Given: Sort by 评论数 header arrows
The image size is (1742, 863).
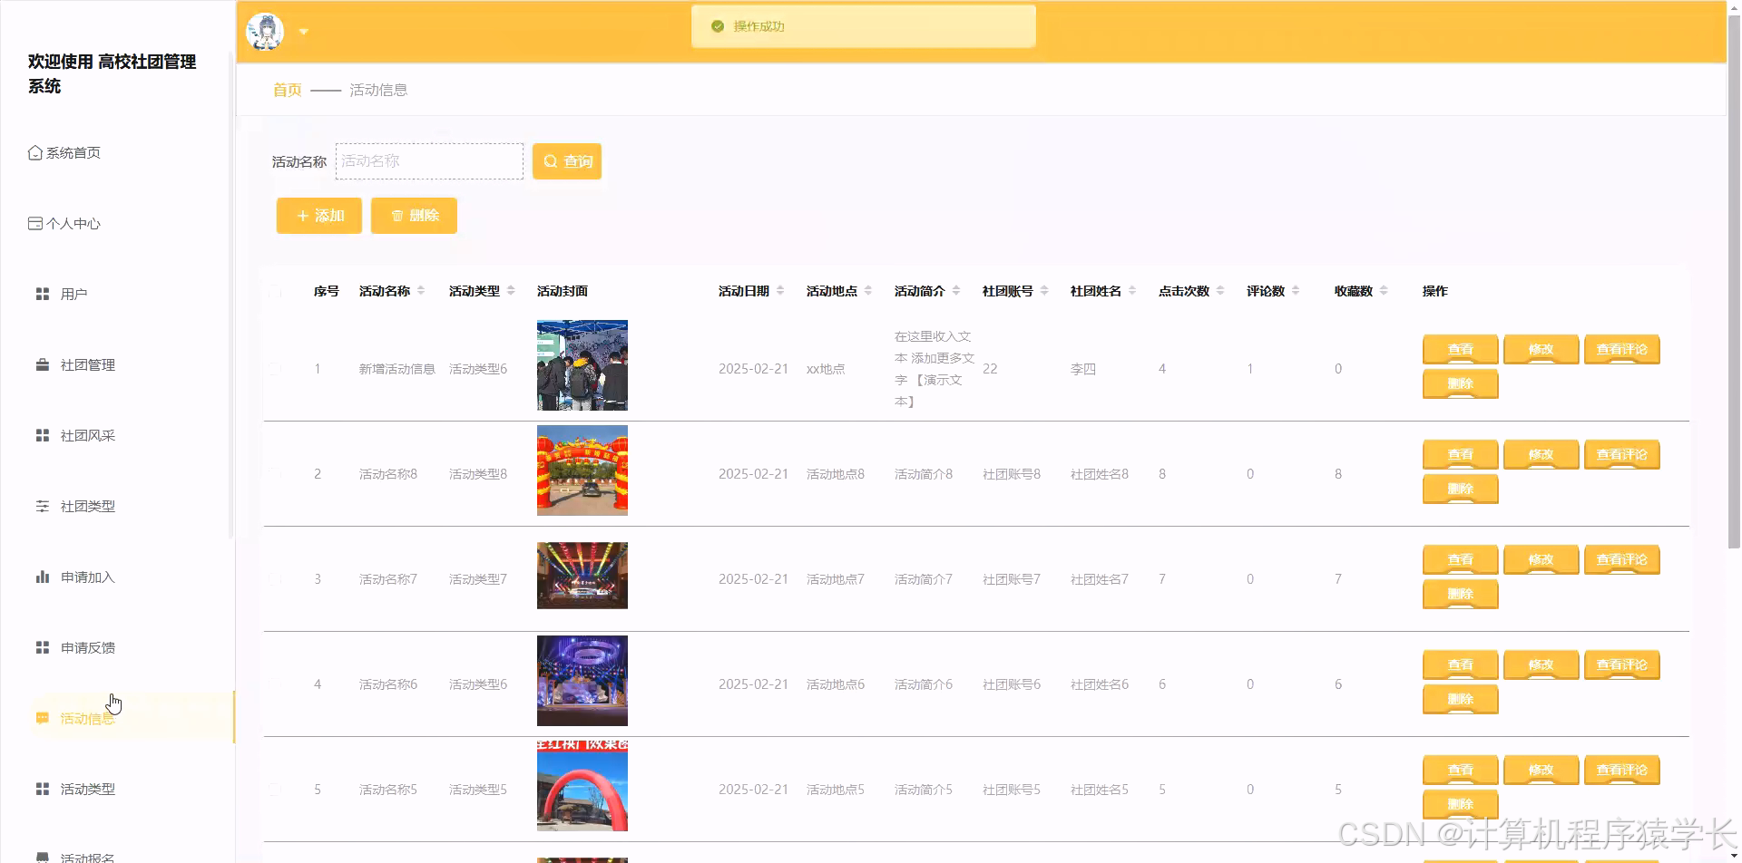Looking at the screenshot, I should (1296, 291).
